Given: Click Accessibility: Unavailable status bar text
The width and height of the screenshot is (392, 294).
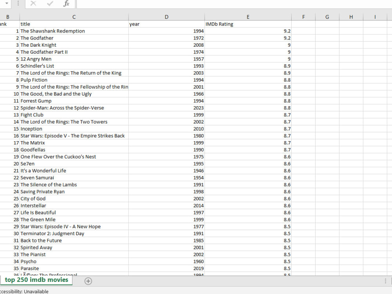Looking at the screenshot, I should coord(24,292).
